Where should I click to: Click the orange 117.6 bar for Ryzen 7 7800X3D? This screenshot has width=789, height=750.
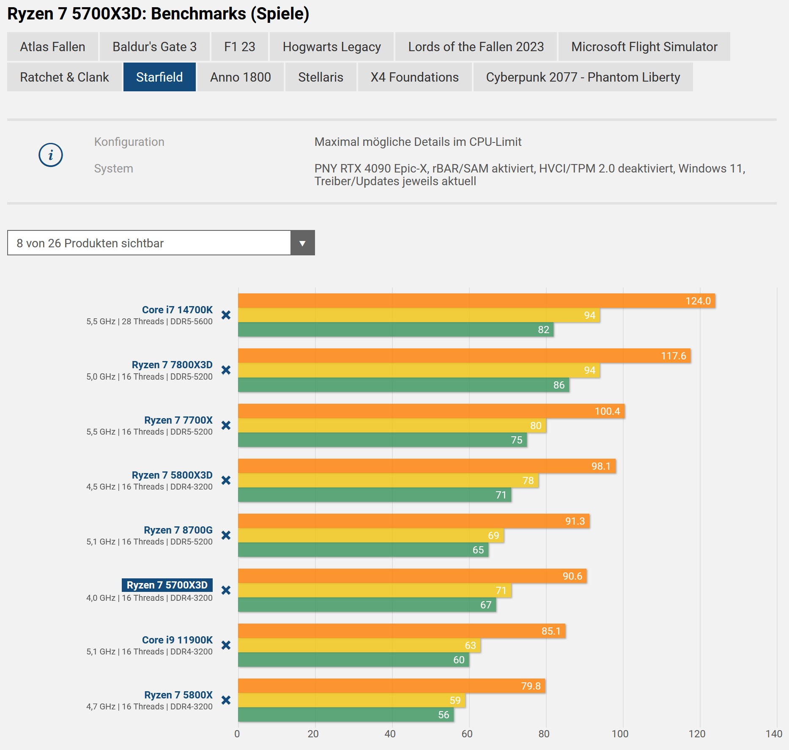[x=464, y=356]
